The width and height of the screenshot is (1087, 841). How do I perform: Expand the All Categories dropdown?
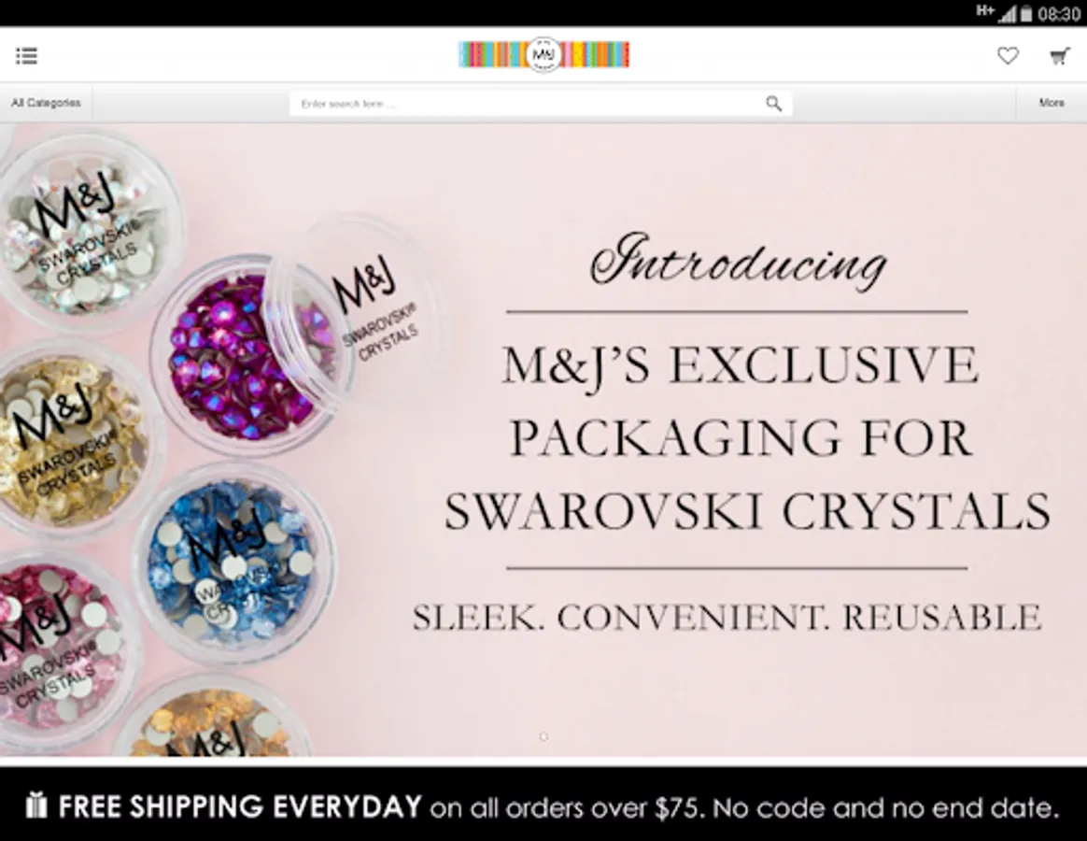pos(46,103)
